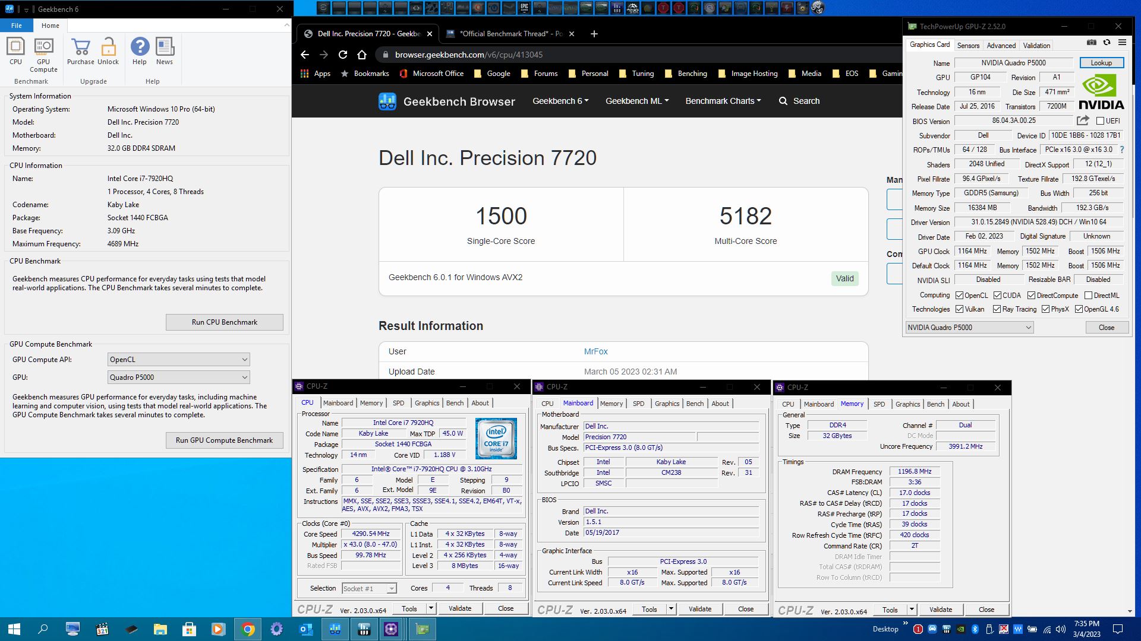Toggle the Vulkan checkbox in GPU-Z
Screen dimensions: 1141x641
pyautogui.click(x=959, y=309)
